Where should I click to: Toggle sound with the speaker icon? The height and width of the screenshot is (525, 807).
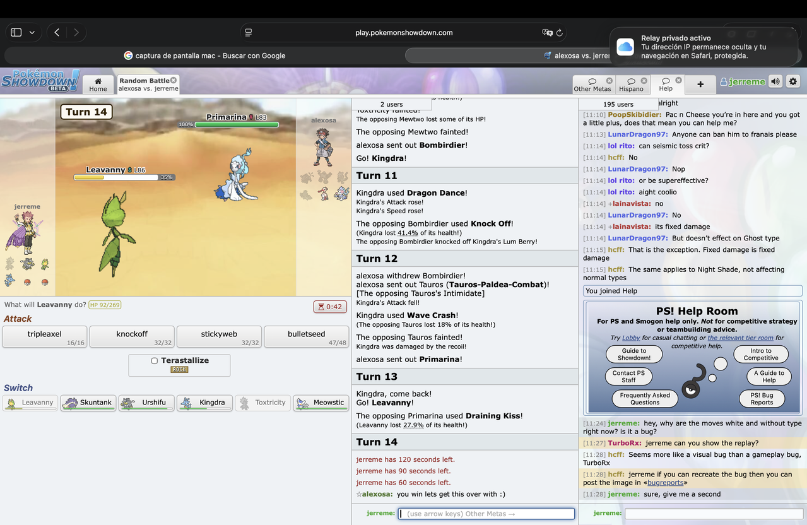(x=775, y=81)
